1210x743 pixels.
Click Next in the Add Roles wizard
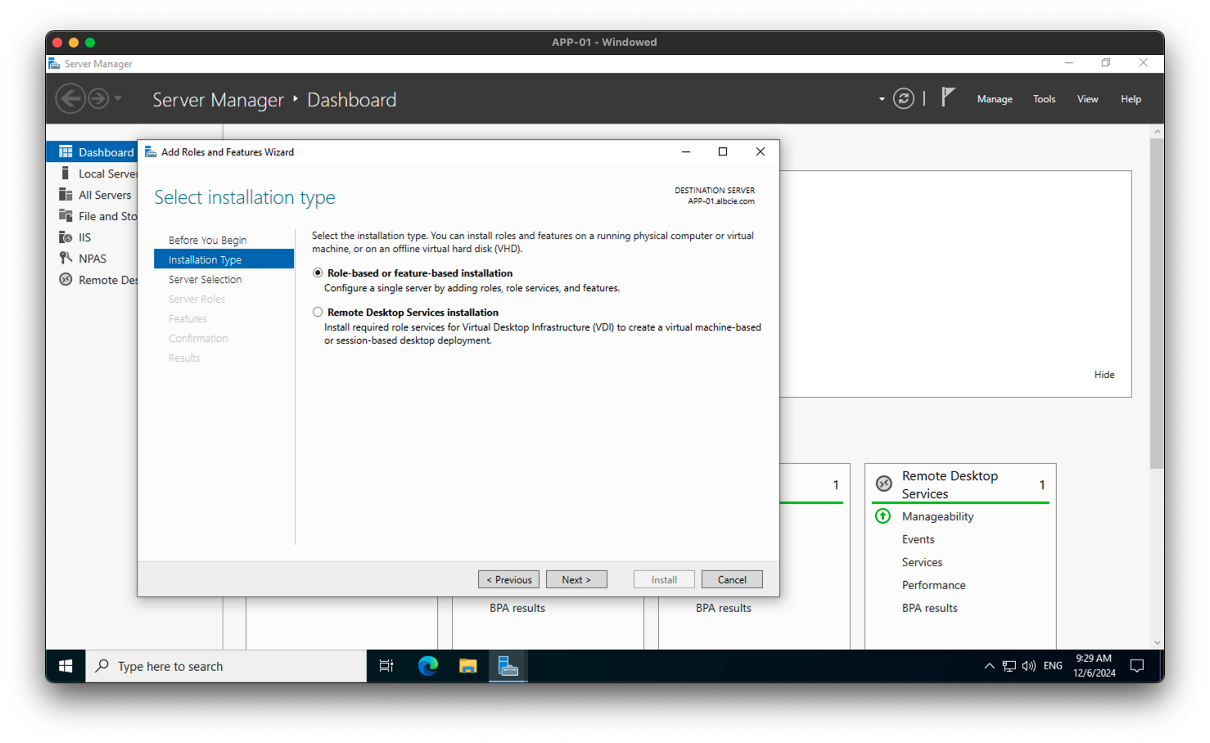(576, 579)
